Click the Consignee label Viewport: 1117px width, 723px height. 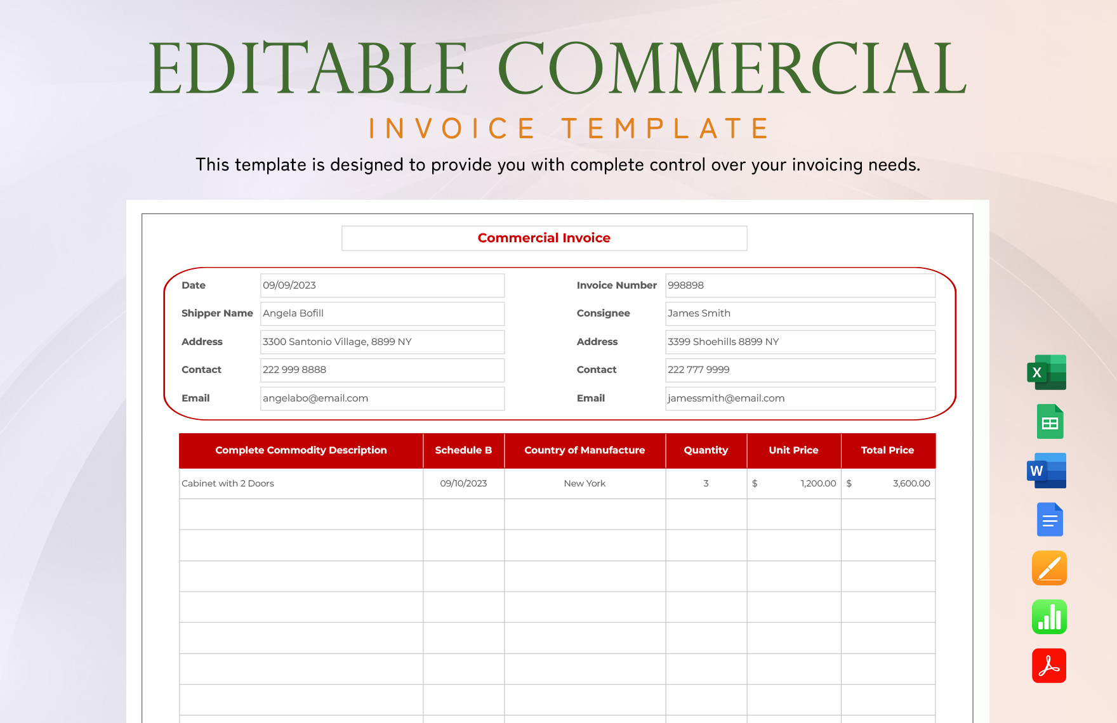click(x=603, y=313)
